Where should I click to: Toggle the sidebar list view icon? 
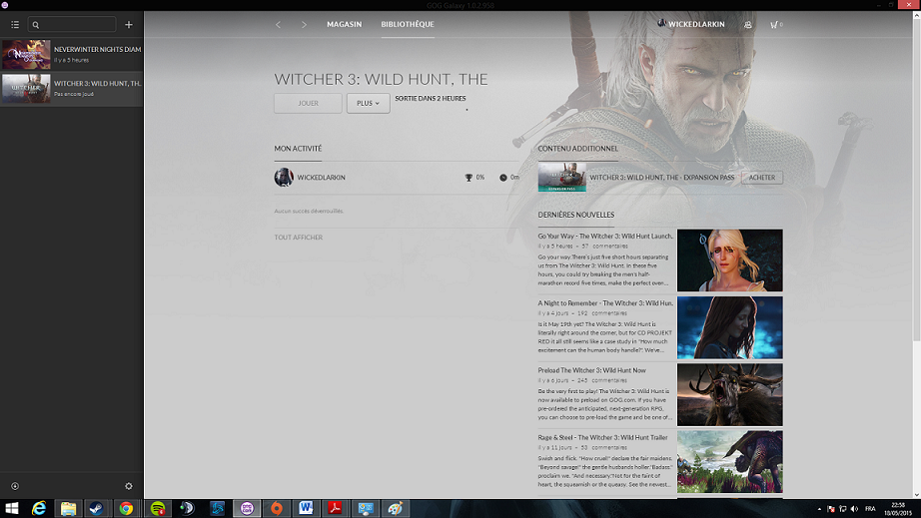click(x=15, y=25)
